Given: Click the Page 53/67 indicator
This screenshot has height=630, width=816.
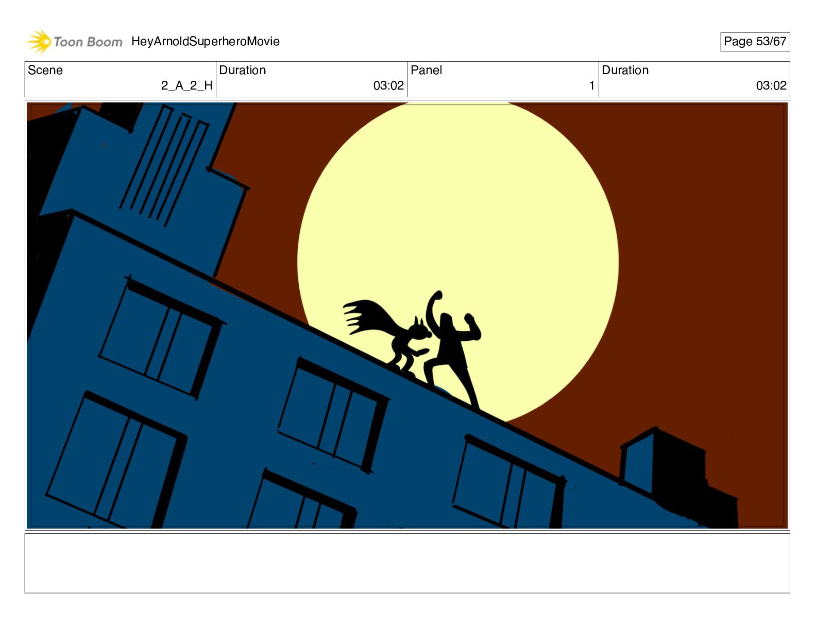Looking at the screenshot, I should (755, 42).
